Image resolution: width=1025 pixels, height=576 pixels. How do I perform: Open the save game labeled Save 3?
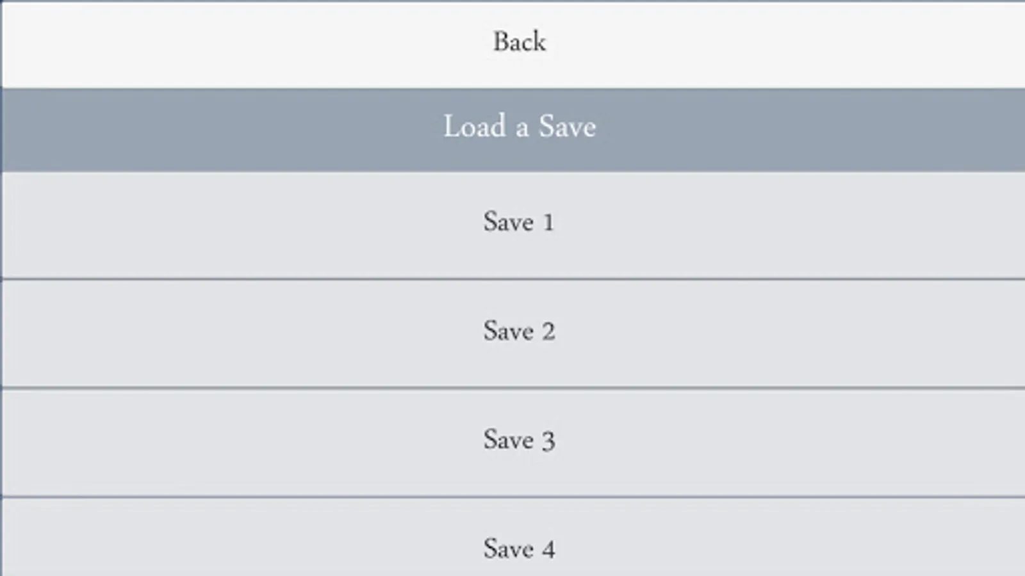tap(519, 441)
